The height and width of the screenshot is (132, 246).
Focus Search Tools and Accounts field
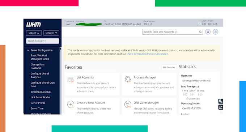pyautogui.click(x=173, y=32)
